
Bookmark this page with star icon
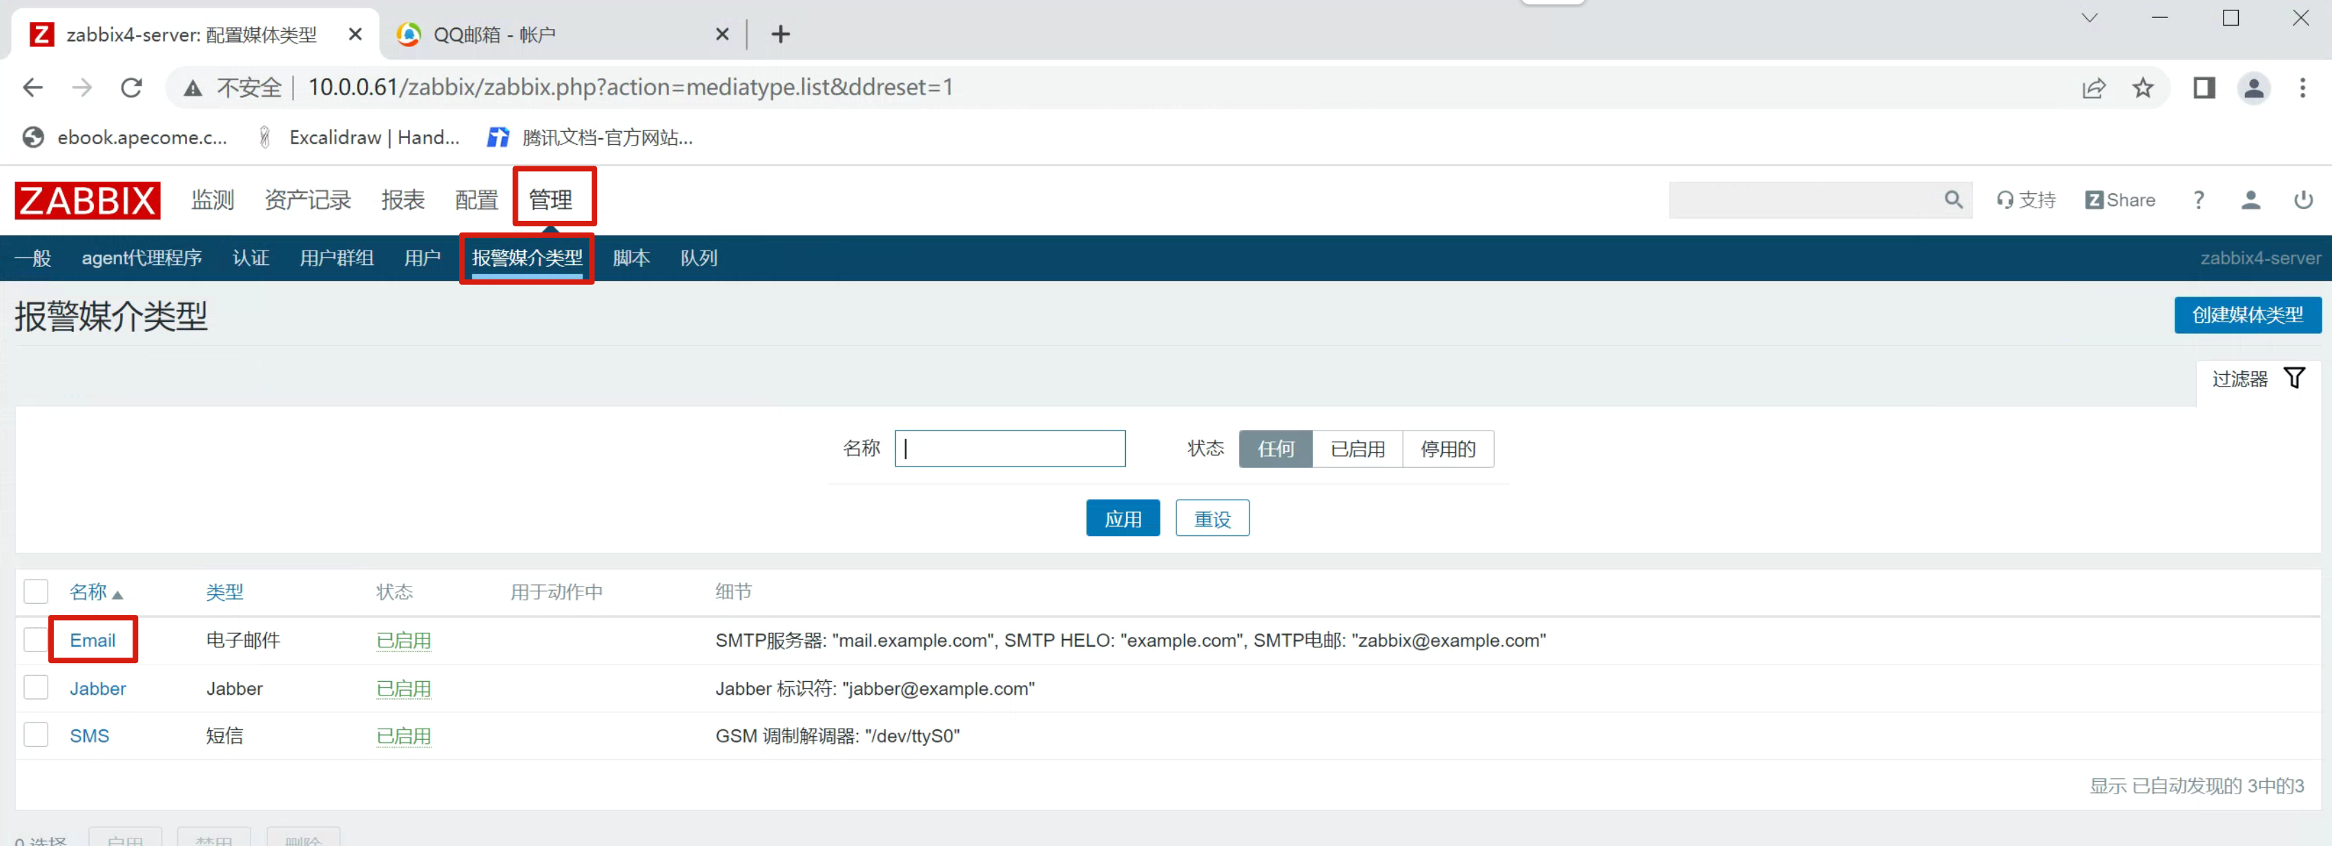pos(2142,88)
